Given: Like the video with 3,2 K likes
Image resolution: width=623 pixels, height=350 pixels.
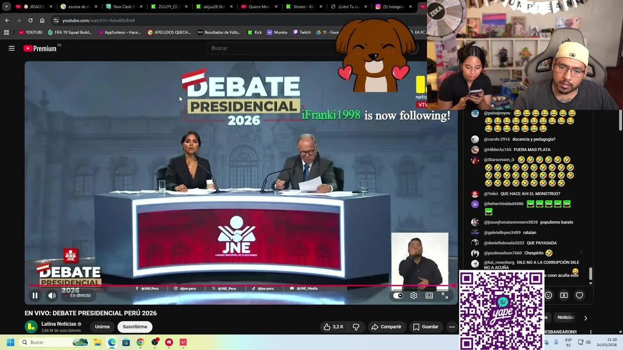Looking at the screenshot, I should click(333, 327).
